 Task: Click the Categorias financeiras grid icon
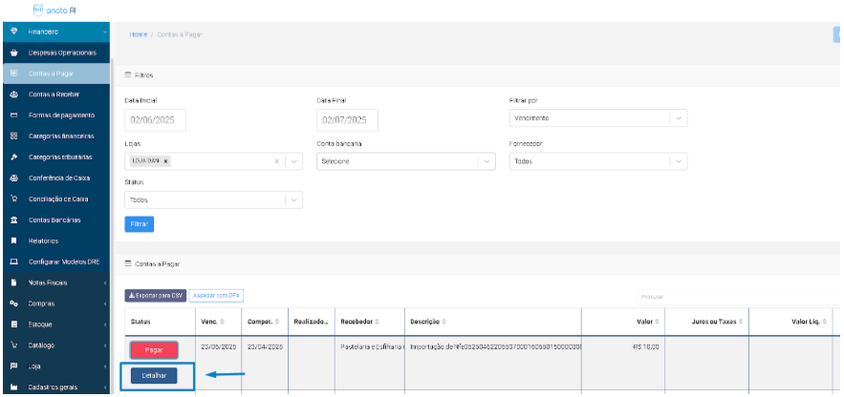(14, 136)
